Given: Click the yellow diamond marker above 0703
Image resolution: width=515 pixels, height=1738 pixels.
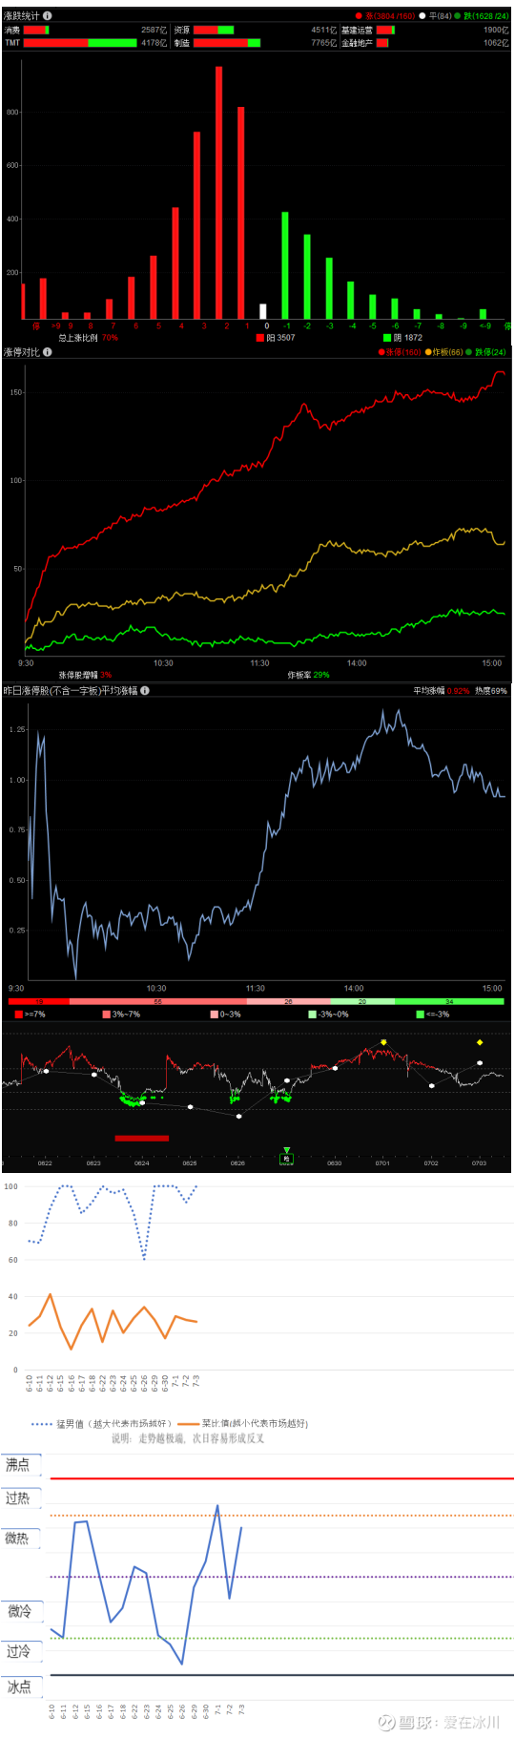Looking at the screenshot, I should click(x=480, y=1042).
